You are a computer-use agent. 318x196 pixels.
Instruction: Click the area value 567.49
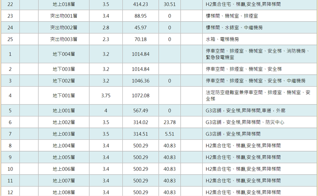tap(140, 111)
